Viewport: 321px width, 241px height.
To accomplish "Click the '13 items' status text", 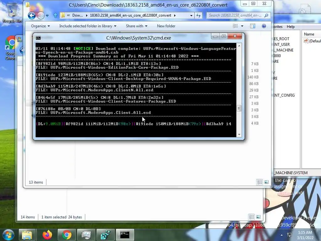I will [x=36, y=182].
